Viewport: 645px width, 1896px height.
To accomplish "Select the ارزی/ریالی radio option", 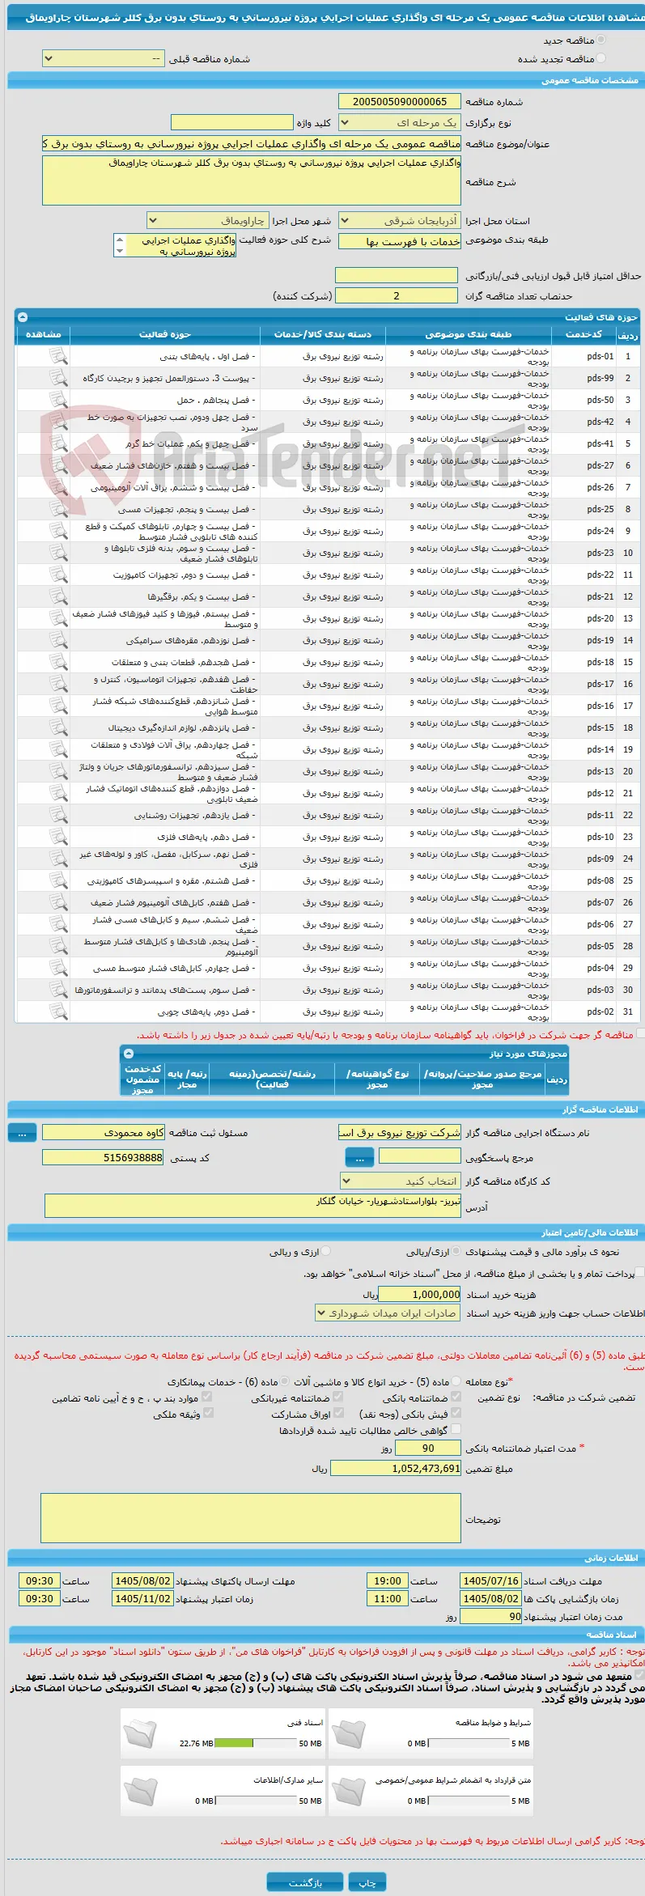I will [457, 1251].
